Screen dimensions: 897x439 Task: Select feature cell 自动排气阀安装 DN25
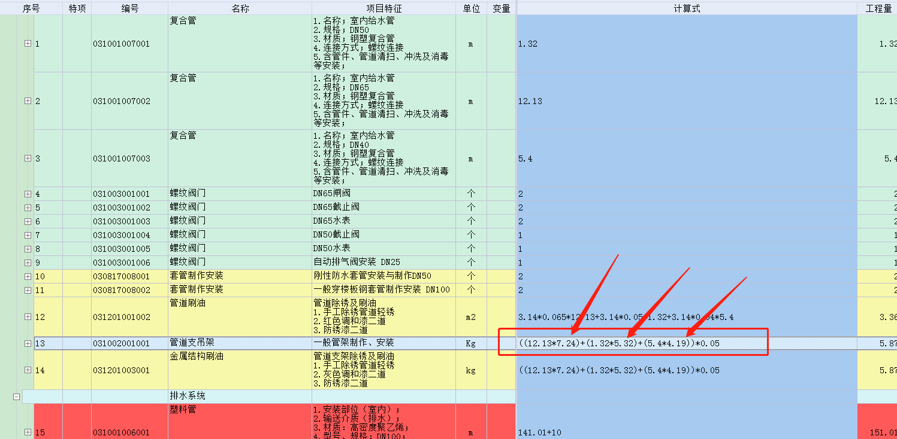[x=383, y=263]
